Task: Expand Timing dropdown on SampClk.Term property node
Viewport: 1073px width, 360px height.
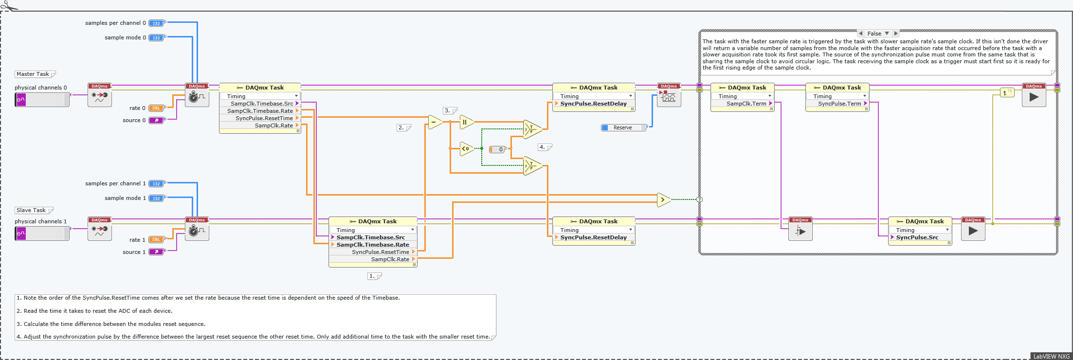Action: pyautogui.click(x=769, y=96)
